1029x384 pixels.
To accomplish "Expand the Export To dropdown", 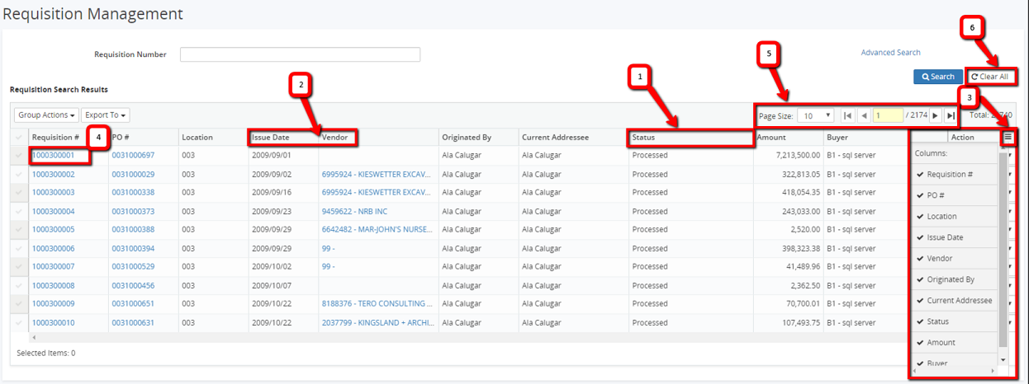I will pos(107,115).
